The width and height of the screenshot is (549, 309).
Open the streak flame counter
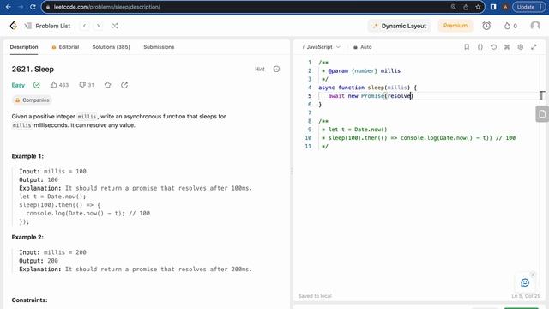(510, 26)
